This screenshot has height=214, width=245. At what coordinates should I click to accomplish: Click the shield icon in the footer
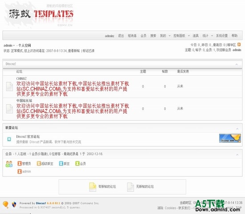pos(14,204)
